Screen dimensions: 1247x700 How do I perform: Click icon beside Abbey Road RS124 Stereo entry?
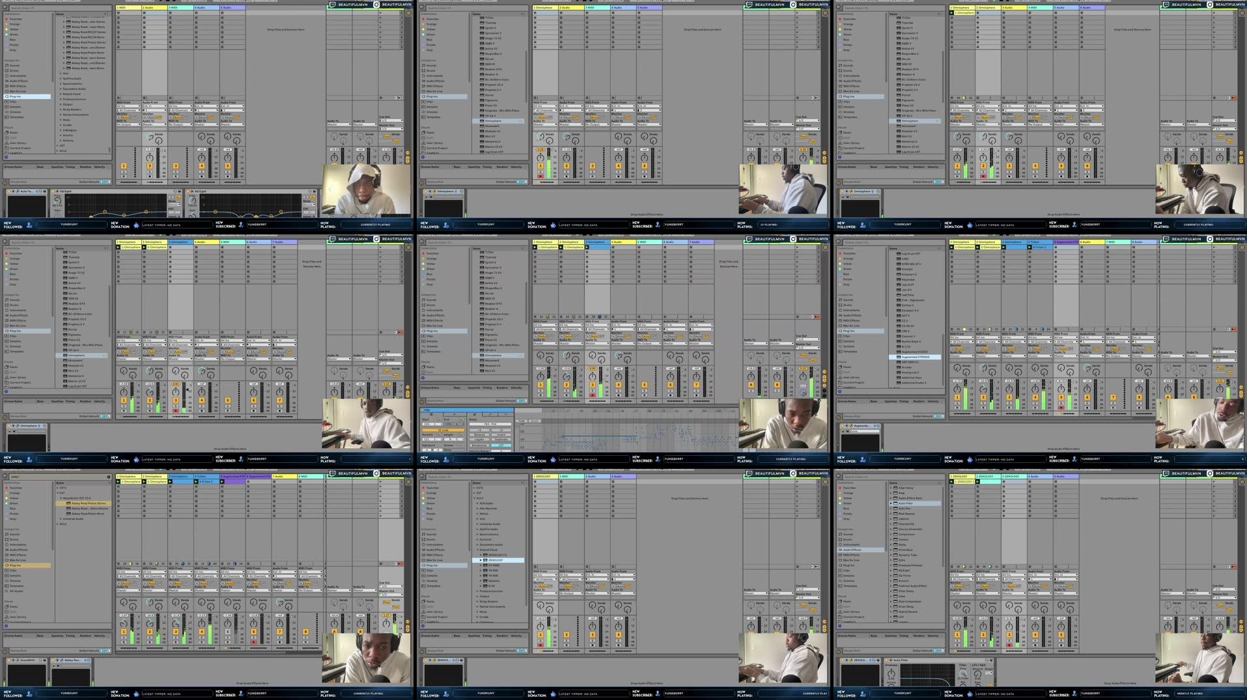click(69, 32)
